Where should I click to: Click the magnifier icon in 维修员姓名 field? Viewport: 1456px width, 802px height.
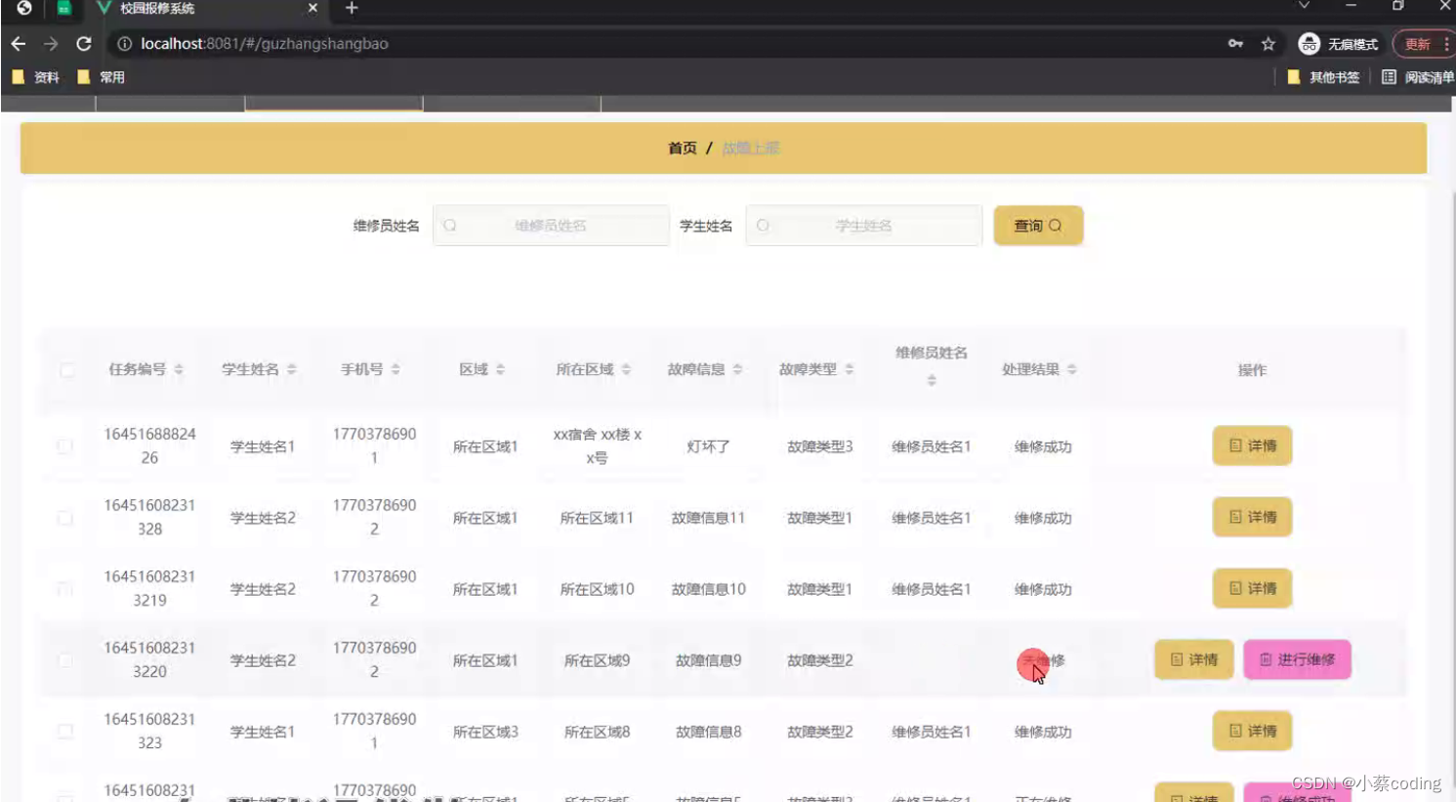point(448,225)
